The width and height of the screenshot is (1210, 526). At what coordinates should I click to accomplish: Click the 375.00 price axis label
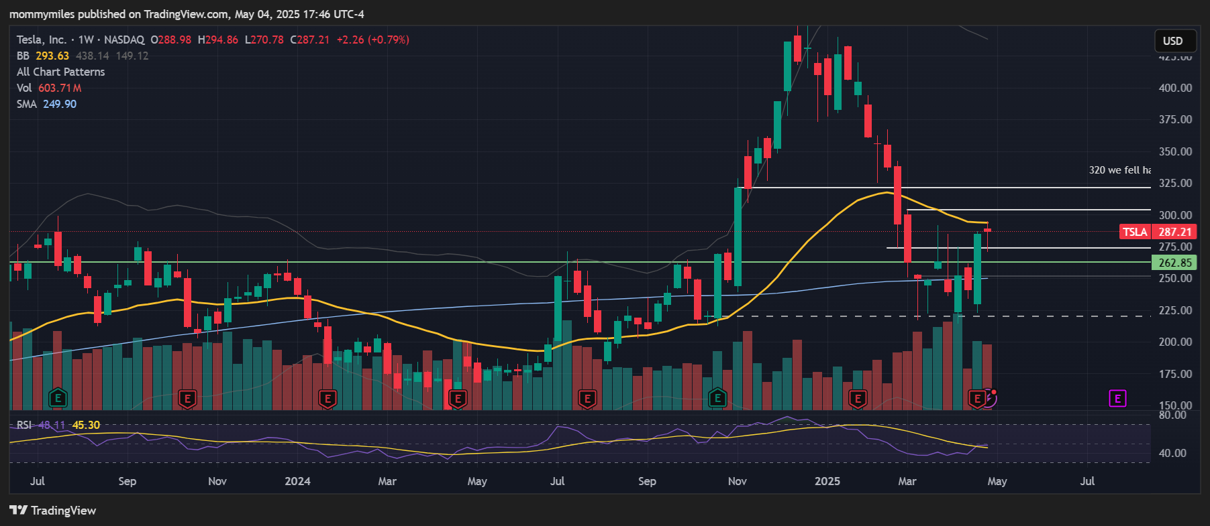1175,119
